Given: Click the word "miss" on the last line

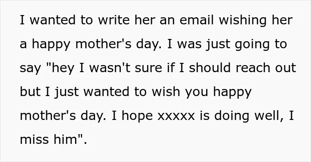Looking at the screenshot, I should tap(34, 139).
